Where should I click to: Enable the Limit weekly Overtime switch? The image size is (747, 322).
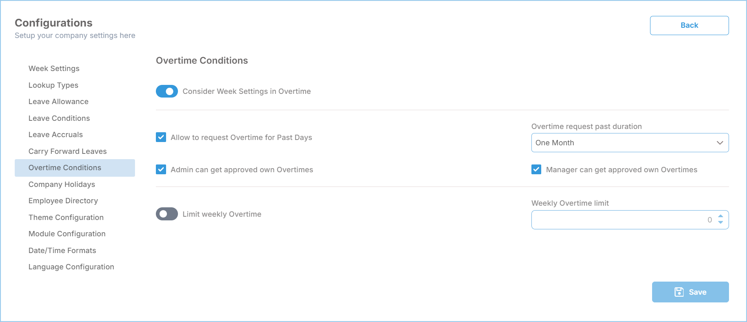tap(167, 214)
